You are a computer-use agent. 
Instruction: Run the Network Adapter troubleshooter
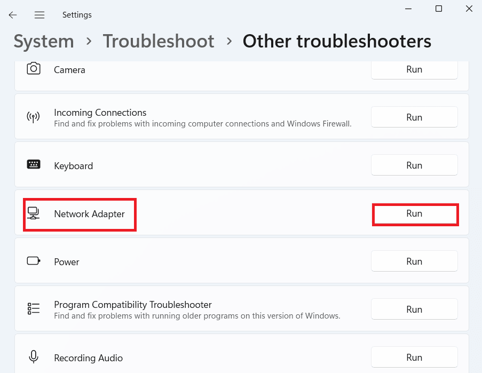415,213
